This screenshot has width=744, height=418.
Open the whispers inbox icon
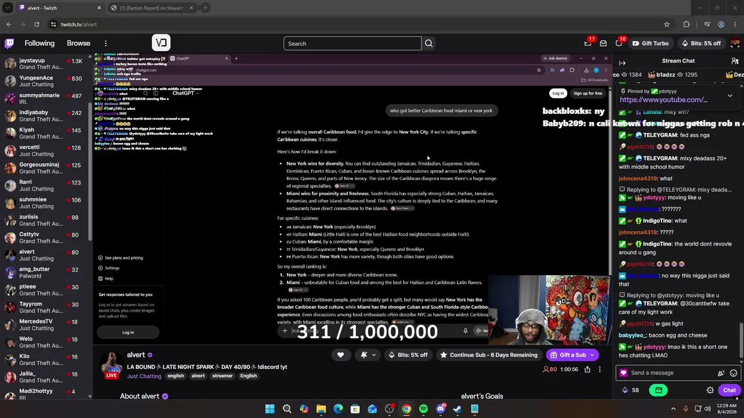603,44
